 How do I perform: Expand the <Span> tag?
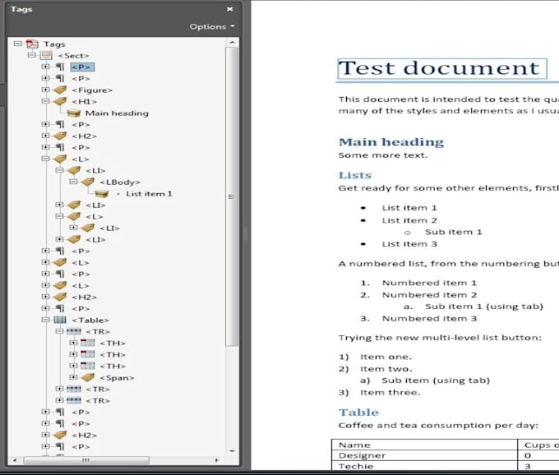pos(73,377)
